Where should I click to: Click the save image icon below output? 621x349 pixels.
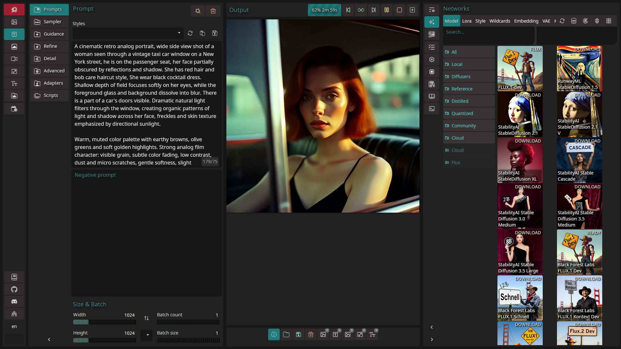pyautogui.click(x=299, y=334)
